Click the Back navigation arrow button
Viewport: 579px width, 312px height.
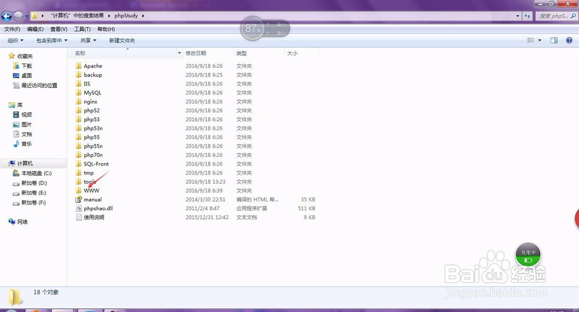pyautogui.click(x=6, y=16)
